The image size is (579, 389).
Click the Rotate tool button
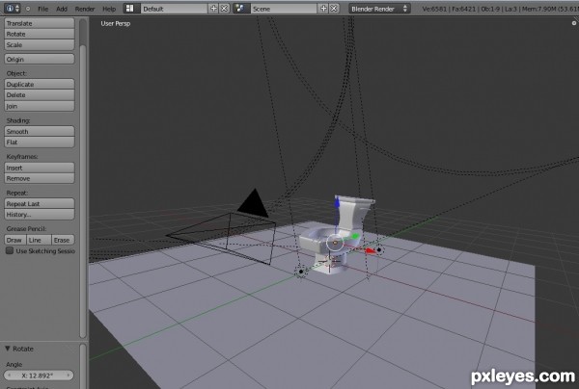click(x=40, y=34)
